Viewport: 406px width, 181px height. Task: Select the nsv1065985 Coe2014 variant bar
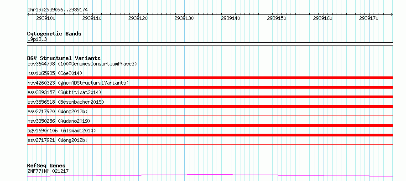210,78
